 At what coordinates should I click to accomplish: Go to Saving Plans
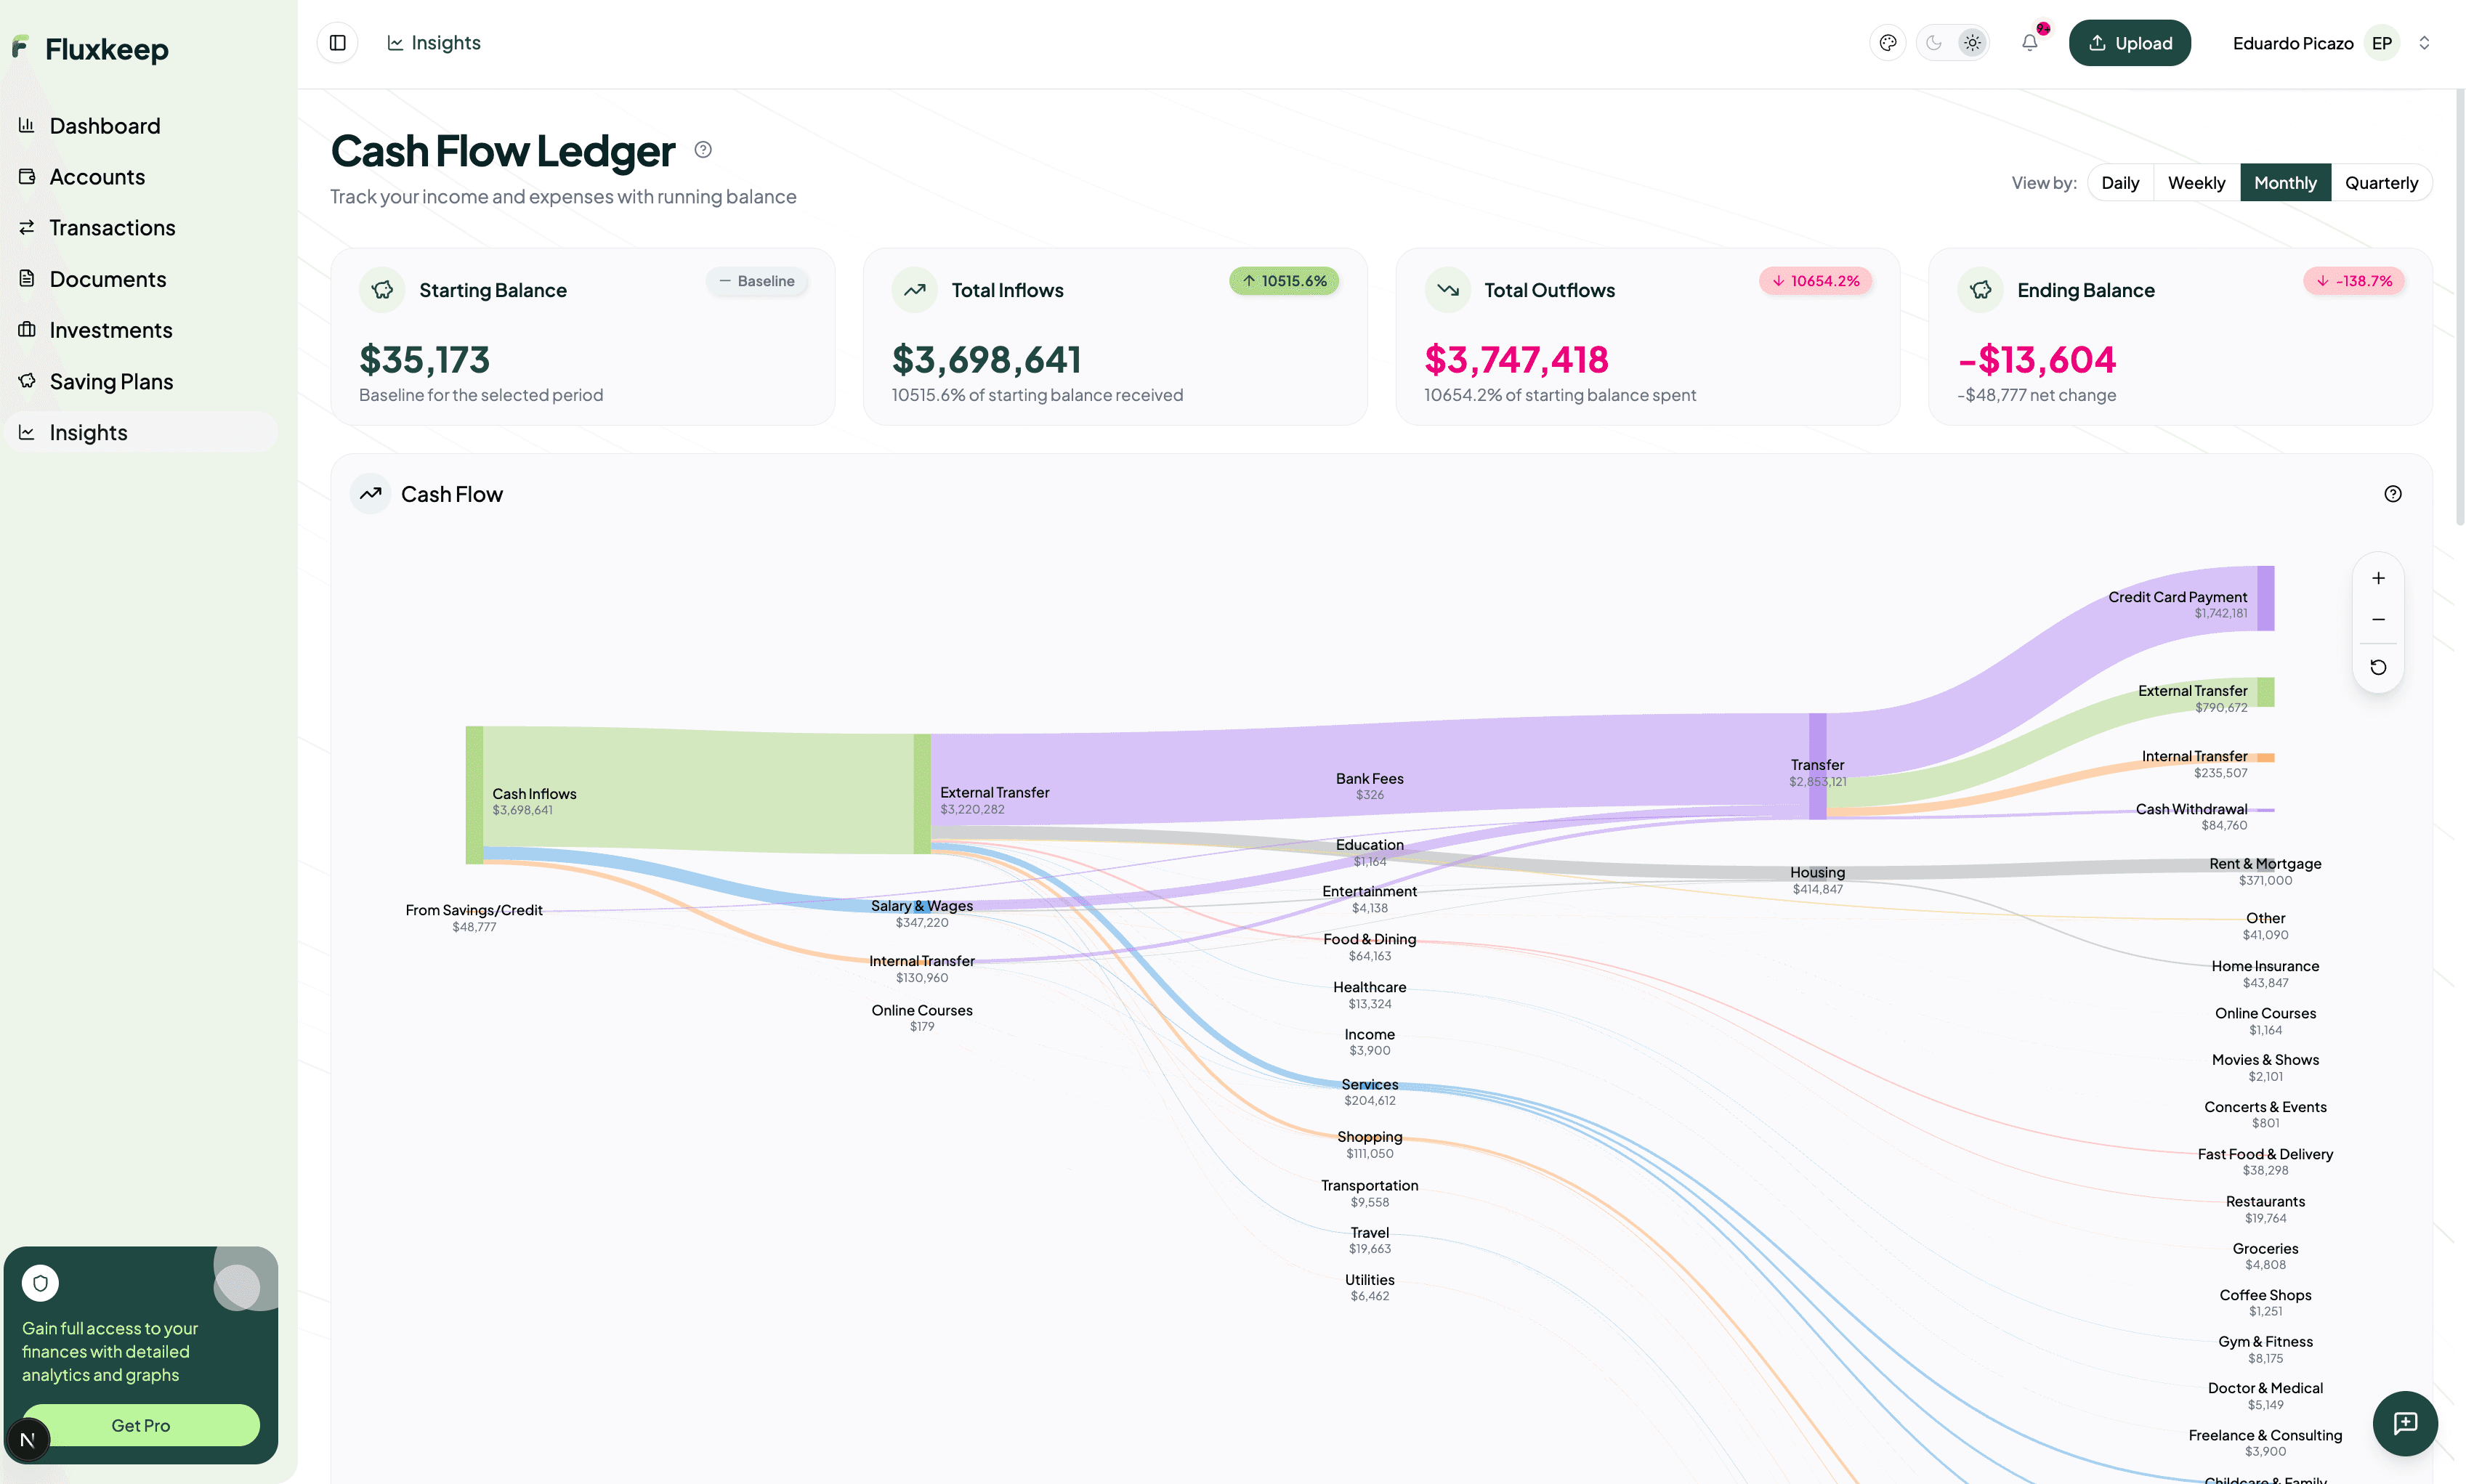112,381
